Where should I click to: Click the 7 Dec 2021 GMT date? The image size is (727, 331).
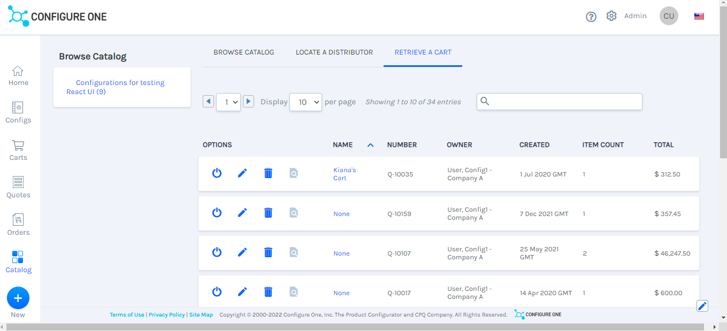544,214
